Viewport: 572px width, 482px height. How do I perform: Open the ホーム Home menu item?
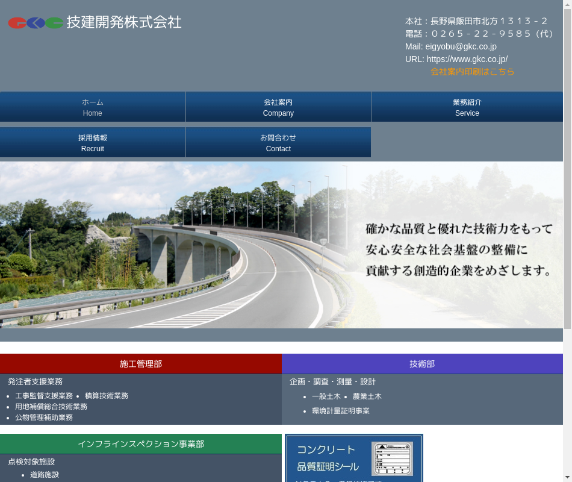point(93,107)
